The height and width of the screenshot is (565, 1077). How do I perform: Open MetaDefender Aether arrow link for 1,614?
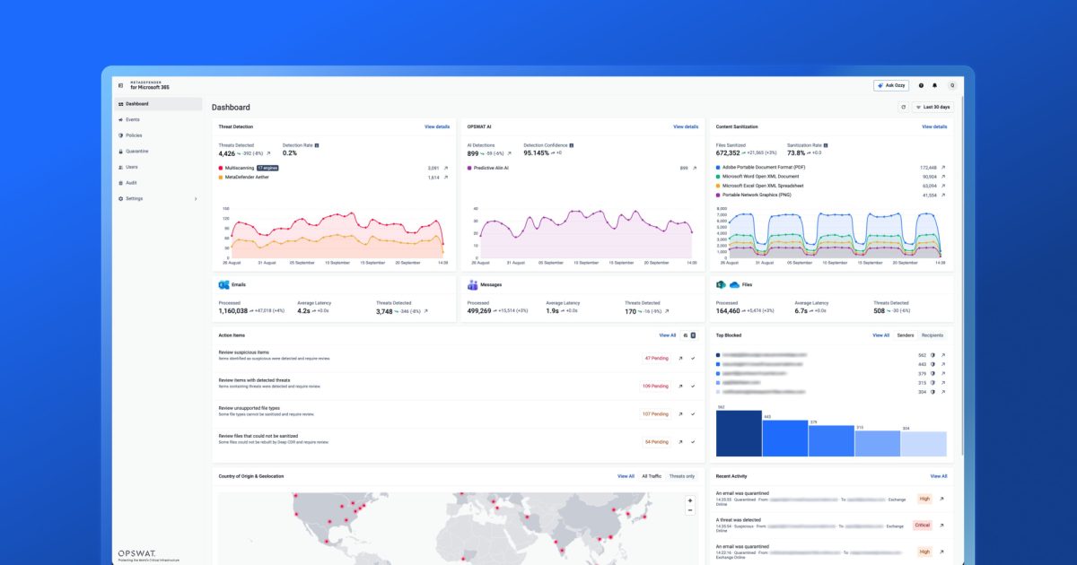(446, 178)
